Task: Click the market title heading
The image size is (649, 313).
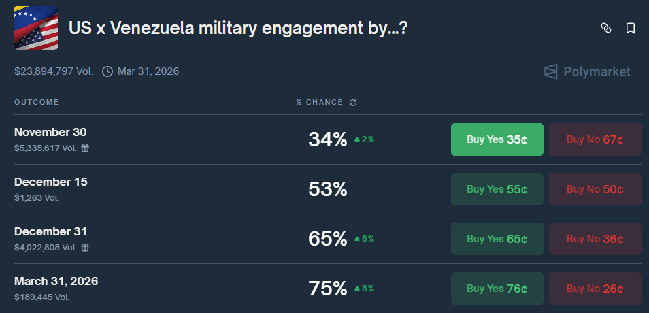Action: tap(238, 29)
